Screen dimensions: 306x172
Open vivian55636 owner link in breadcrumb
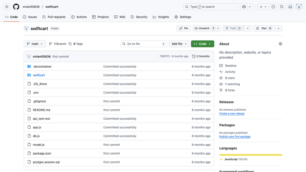point(31,7)
